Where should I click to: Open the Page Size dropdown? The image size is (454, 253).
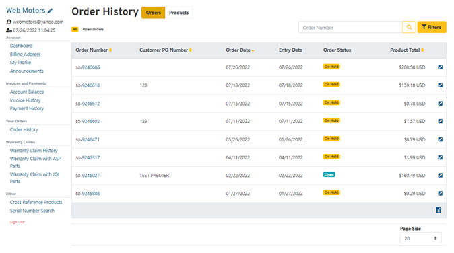tap(420, 238)
